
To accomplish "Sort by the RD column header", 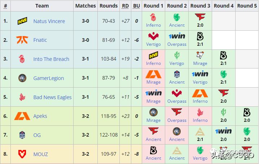I will pyautogui.click(x=125, y=6).
